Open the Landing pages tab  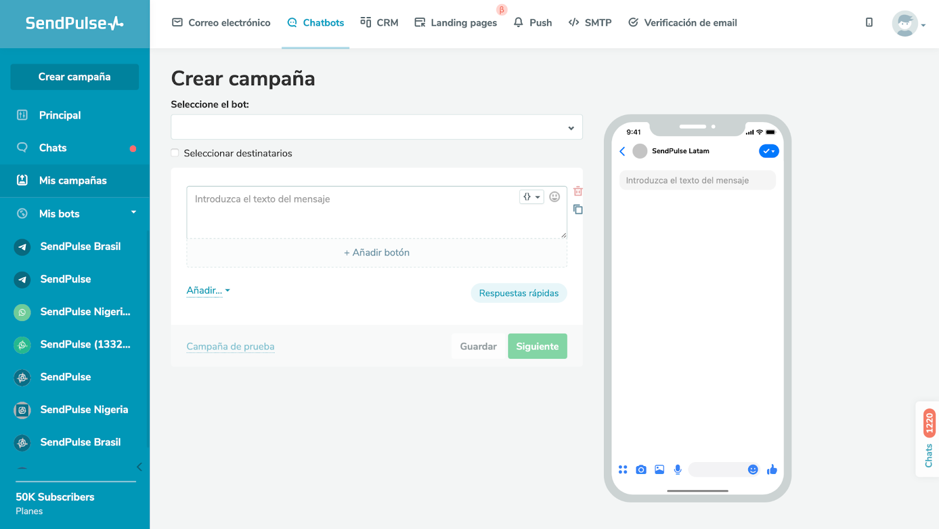coord(456,23)
